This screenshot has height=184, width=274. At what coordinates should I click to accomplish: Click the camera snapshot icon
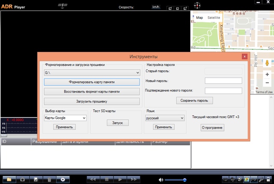click(x=23, y=179)
